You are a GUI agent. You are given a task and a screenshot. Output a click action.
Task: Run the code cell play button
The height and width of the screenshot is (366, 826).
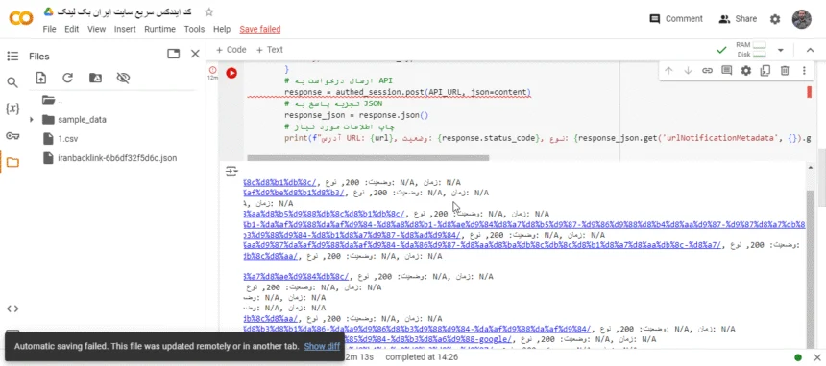(231, 73)
